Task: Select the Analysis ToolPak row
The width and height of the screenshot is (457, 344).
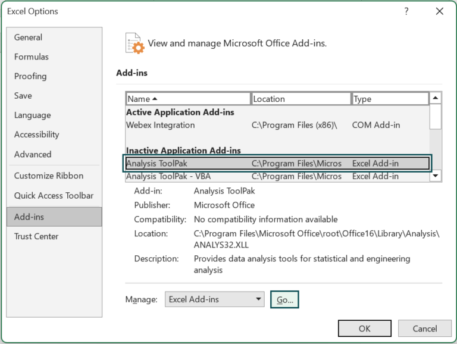Action: pos(277,163)
